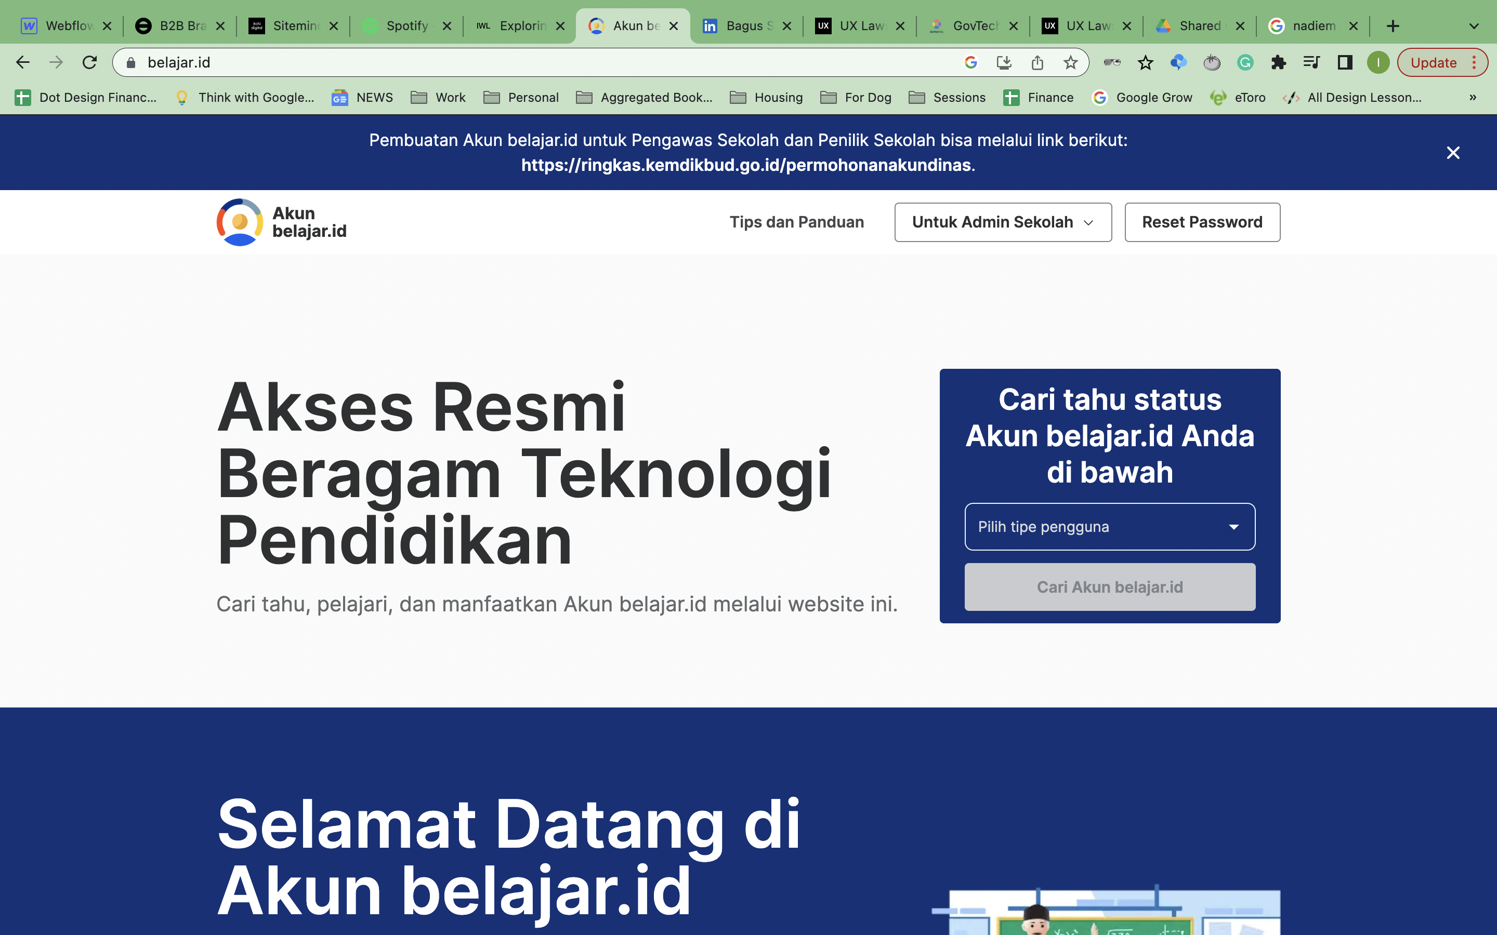Expand the tab search chevron
Screen dimensions: 1497x935
coord(1474,26)
